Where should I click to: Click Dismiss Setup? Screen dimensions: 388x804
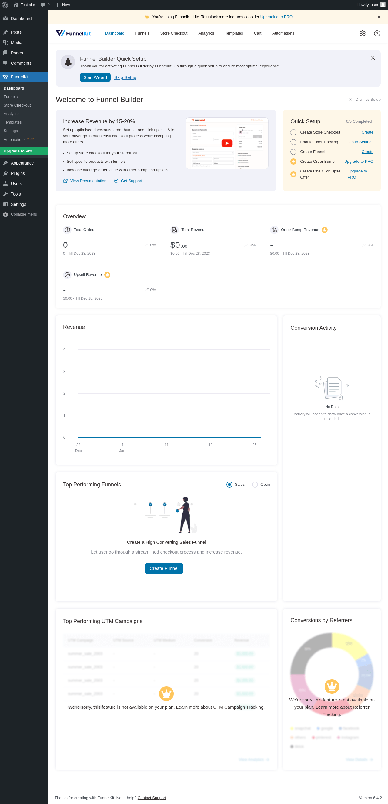click(365, 100)
